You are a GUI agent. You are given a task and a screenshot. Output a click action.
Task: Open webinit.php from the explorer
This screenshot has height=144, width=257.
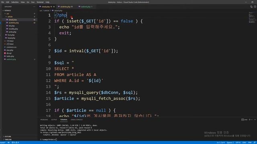click(11, 60)
